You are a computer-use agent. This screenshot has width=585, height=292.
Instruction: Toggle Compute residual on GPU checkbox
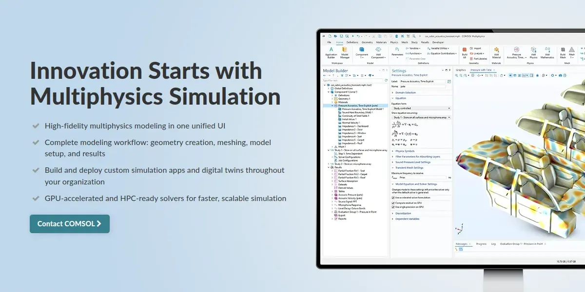click(393, 203)
